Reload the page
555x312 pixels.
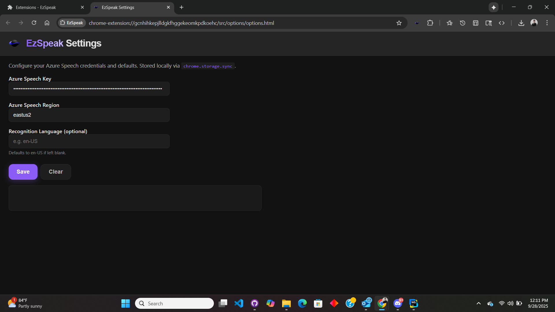click(34, 23)
